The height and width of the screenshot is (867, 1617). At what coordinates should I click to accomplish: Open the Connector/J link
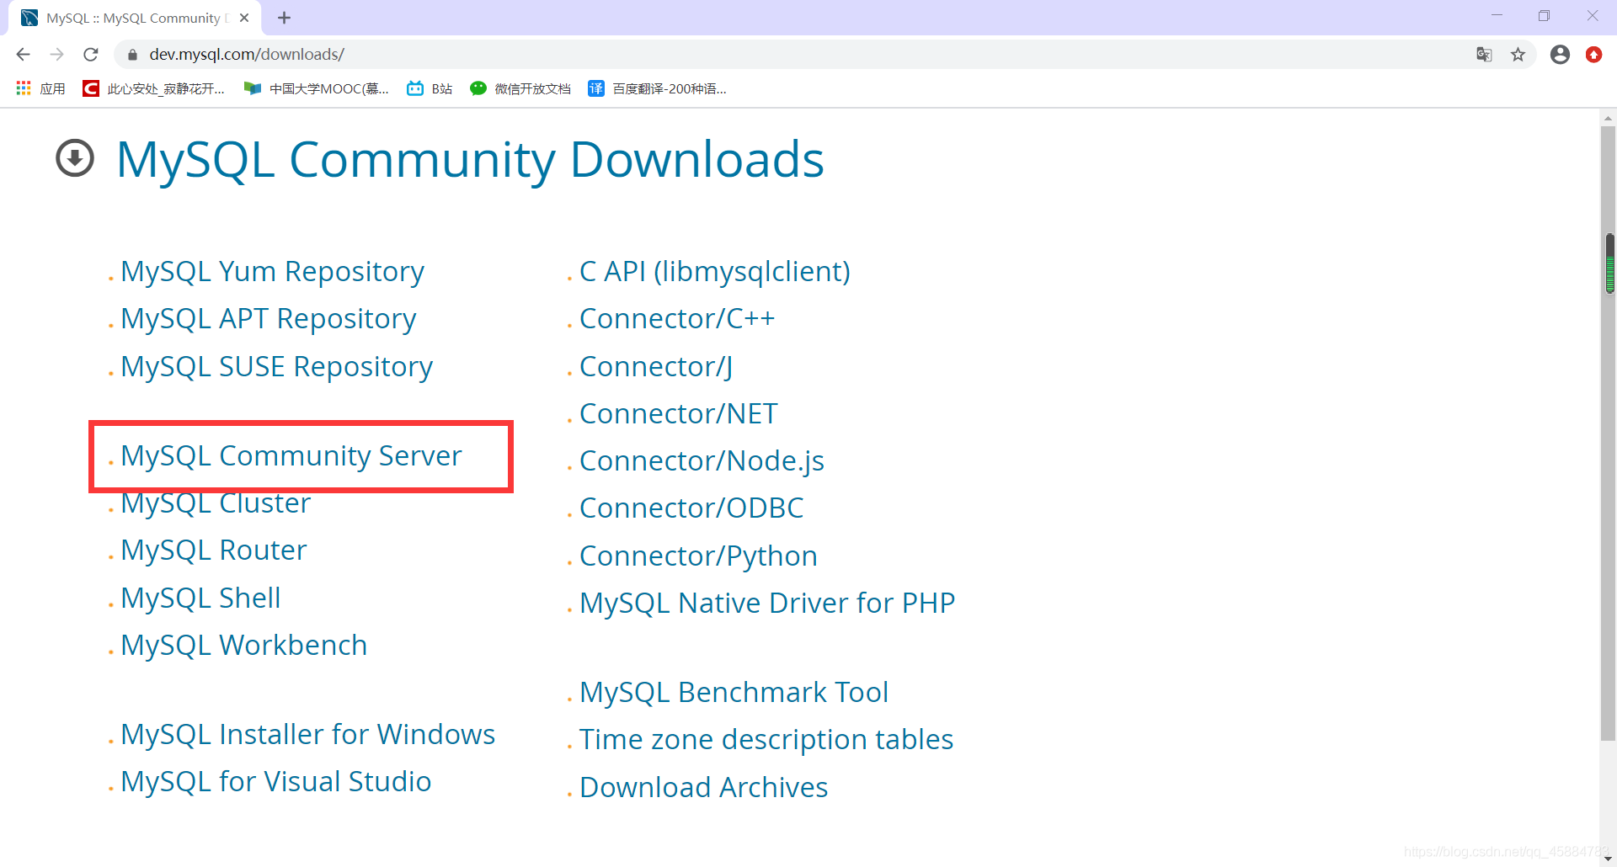[656, 366]
